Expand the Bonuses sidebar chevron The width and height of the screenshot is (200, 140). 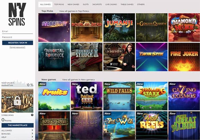coord(32,133)
